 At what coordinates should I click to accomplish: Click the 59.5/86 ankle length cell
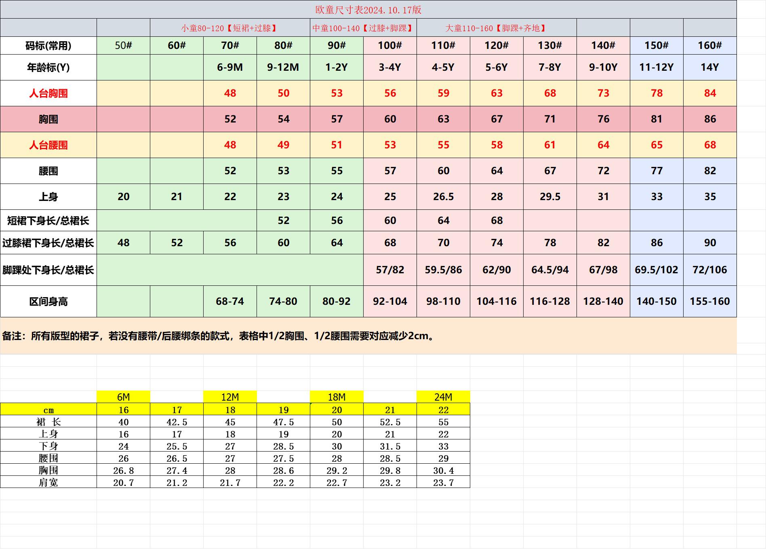point(443,270)
